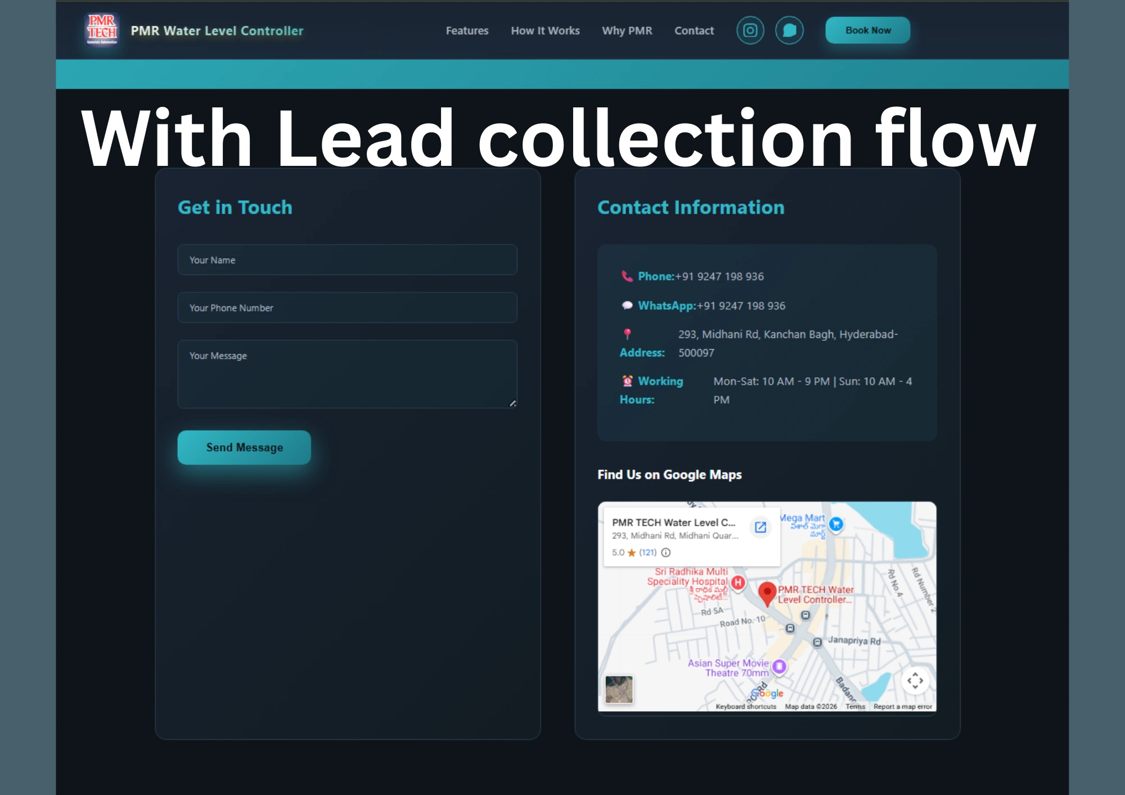Click the Google logo on map
1125x795 pixels.
(767, 693)
